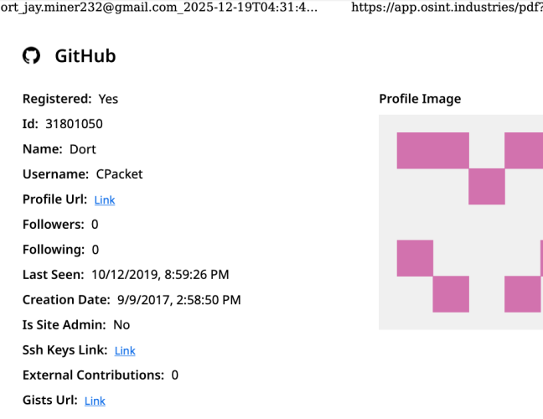Click the document filename text in page header

point(159,7)
